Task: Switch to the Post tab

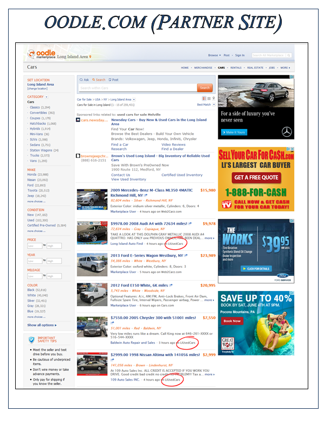Action: click(114, 80)
